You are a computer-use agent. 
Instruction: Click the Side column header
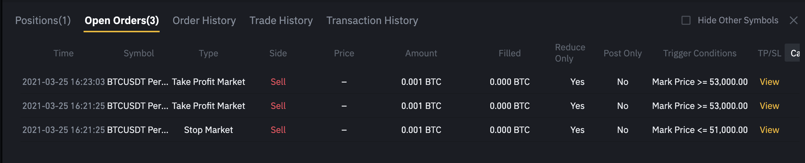[278, 53]
